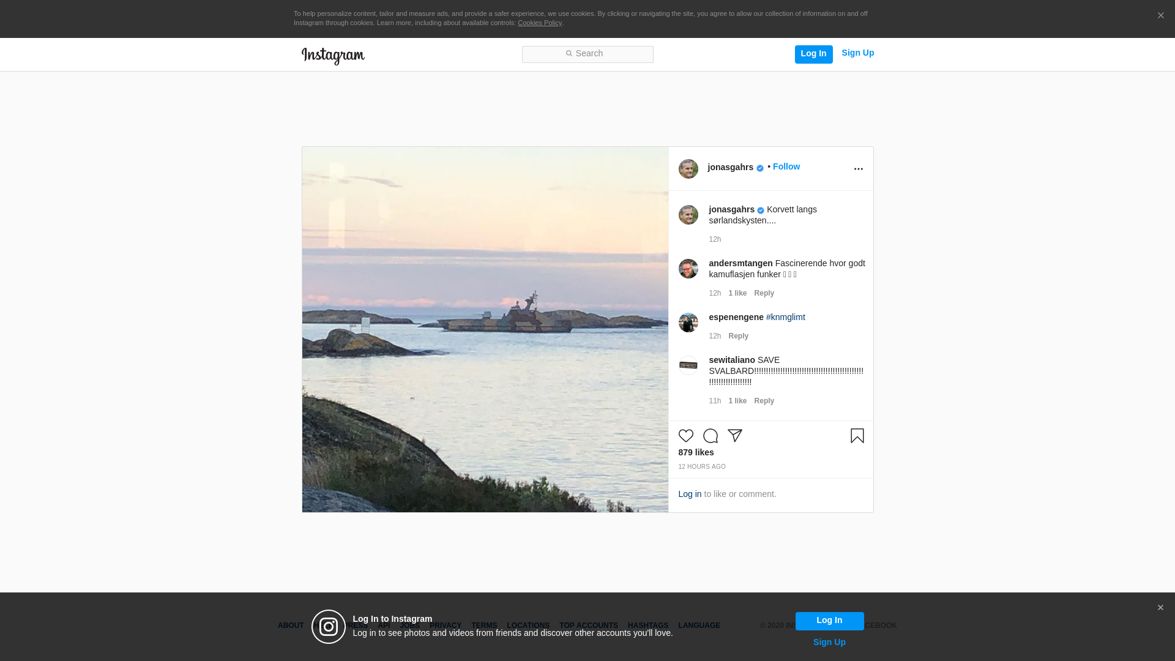View likes on sewitaliano comment
Viewport: 1175px width, 661px height.
[x=737, y=401]
